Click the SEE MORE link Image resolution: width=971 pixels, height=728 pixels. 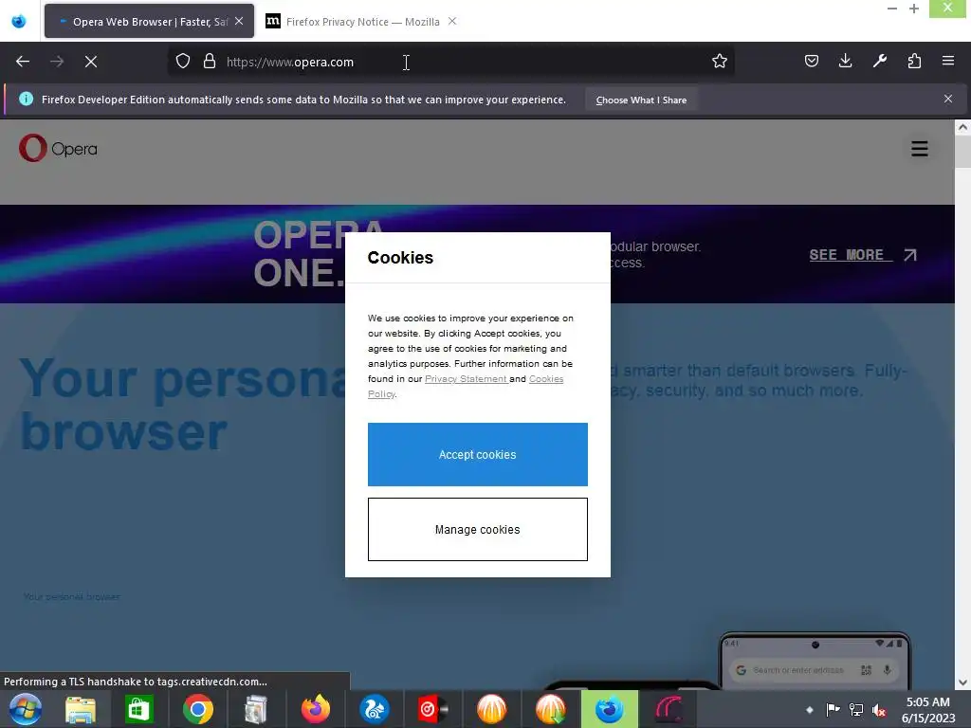click(x=863, y=255)
